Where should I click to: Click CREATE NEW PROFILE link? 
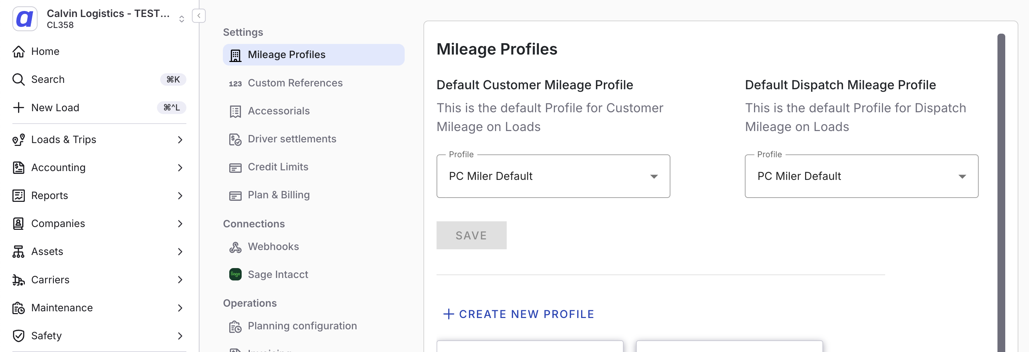click(x=518, y=314)
